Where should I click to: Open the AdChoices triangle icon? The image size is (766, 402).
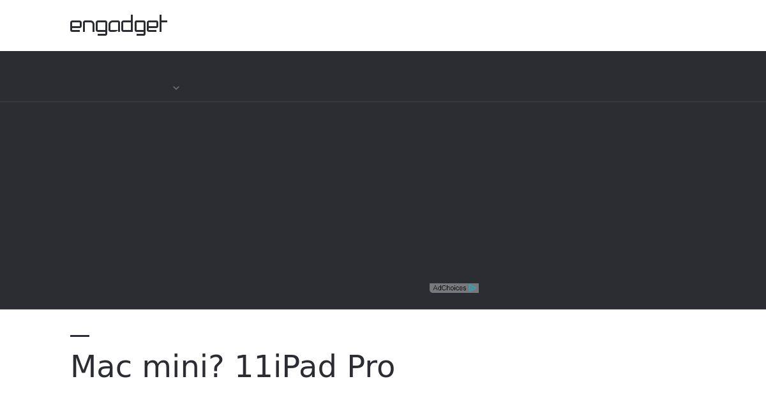[472, 288]
